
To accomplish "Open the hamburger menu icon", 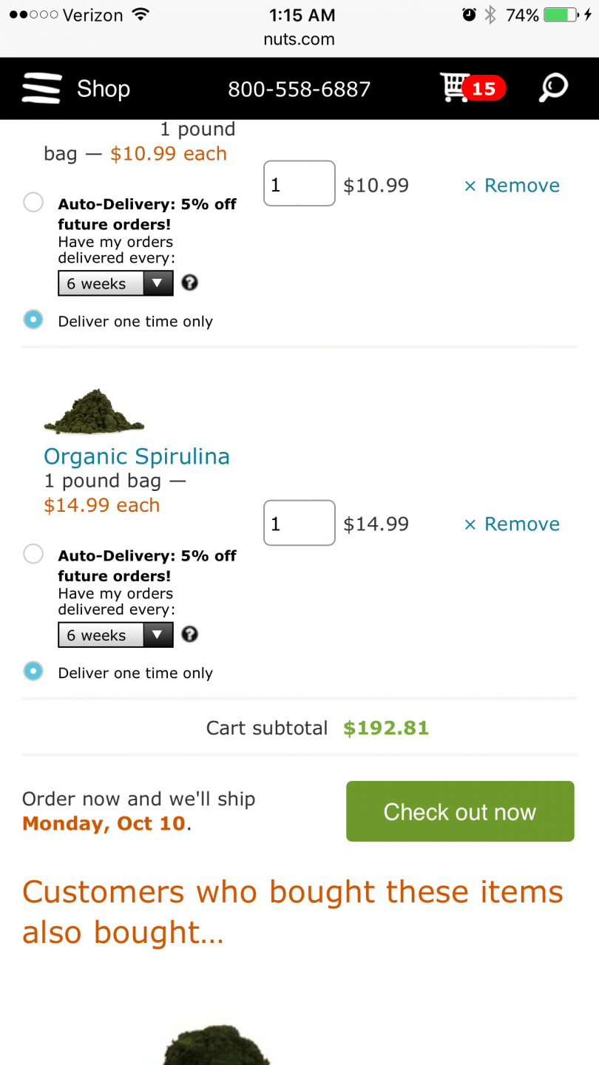I will (x=41, y=89).
